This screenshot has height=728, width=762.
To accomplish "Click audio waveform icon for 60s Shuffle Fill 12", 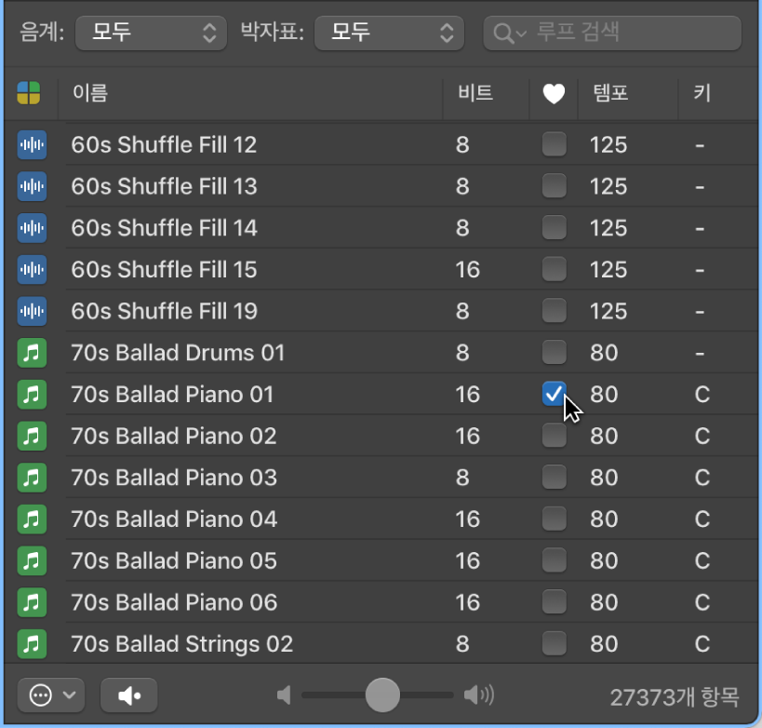I will pyautogui.click(x=32, y=145).
